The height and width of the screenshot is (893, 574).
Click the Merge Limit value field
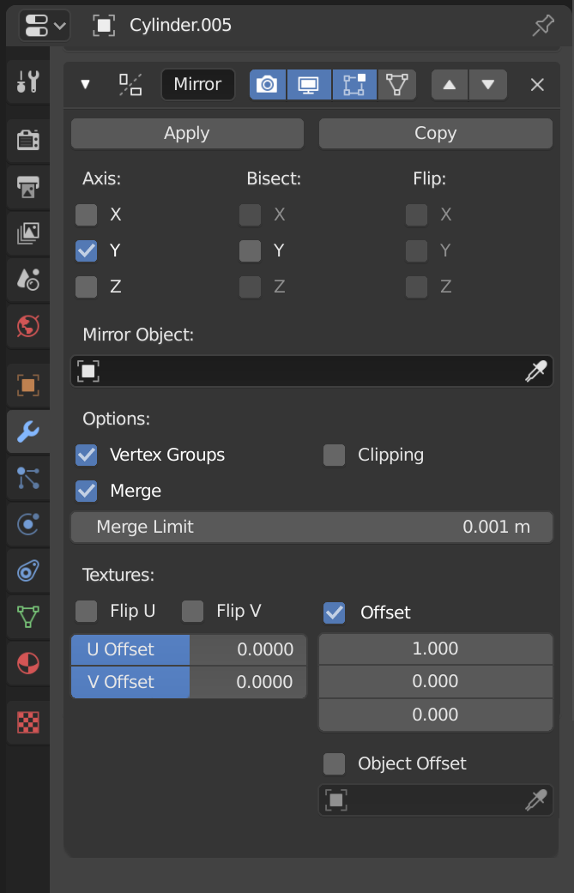[x=312, y=527]
